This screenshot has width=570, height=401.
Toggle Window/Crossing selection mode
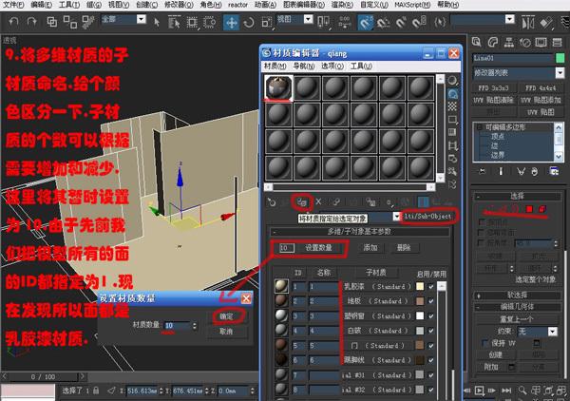[210, 23]
